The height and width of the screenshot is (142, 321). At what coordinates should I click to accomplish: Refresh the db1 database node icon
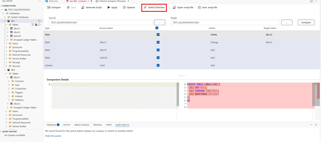point(39,21)
